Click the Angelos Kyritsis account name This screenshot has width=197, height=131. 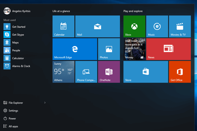click(21, 11)
